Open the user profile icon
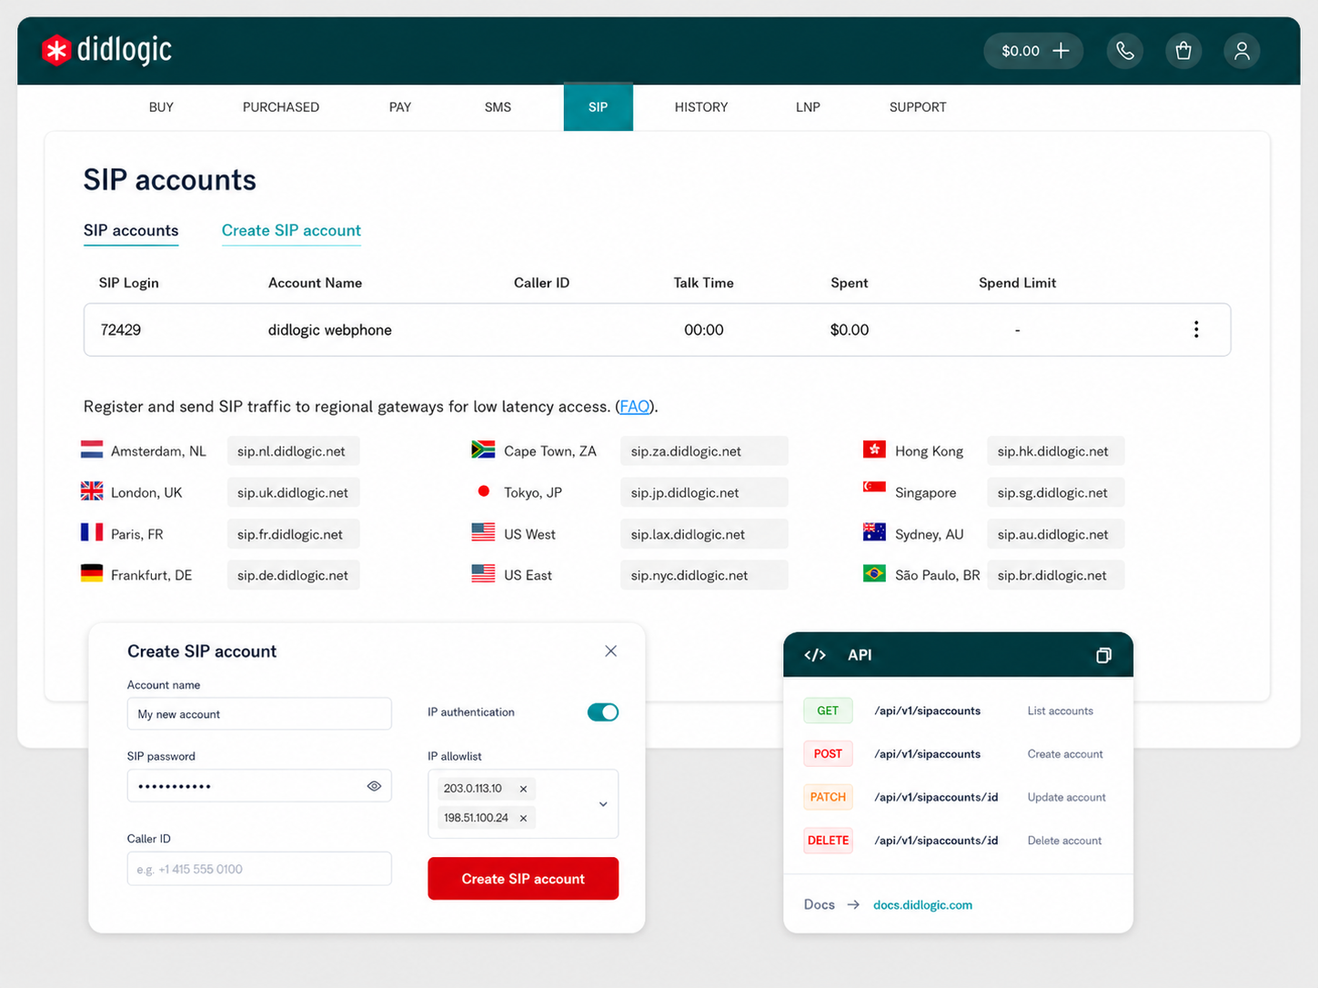The height and width of the screenshot is (988, 1318). point(1242,51)
